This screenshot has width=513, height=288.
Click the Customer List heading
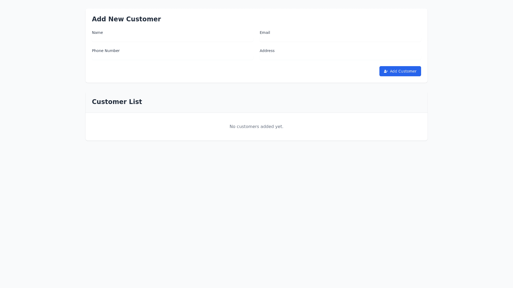117,102
